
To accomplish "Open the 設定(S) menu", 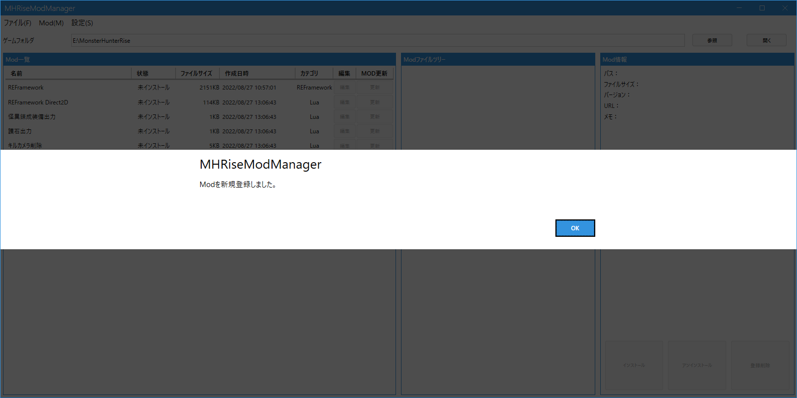I will 82,23.
